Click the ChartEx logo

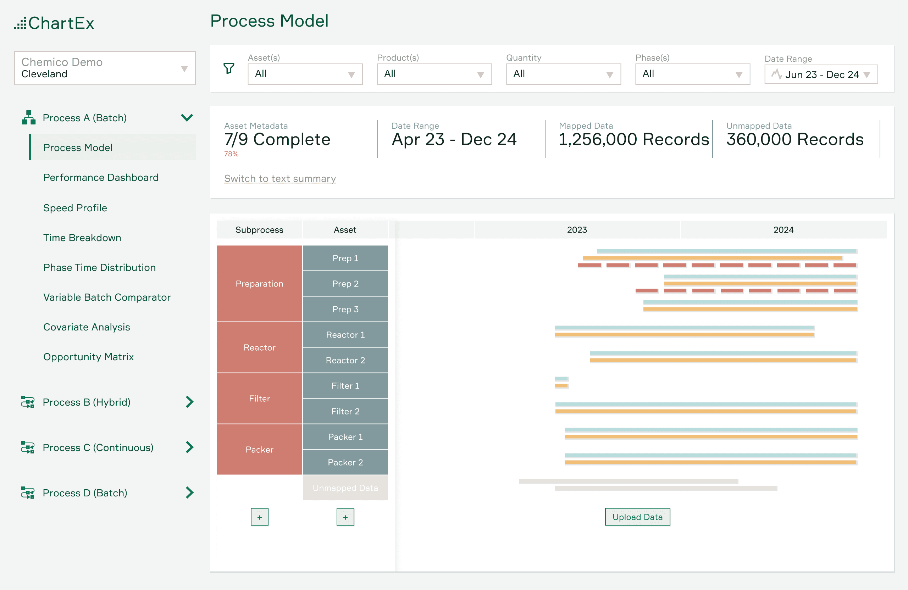coord(54,23)
